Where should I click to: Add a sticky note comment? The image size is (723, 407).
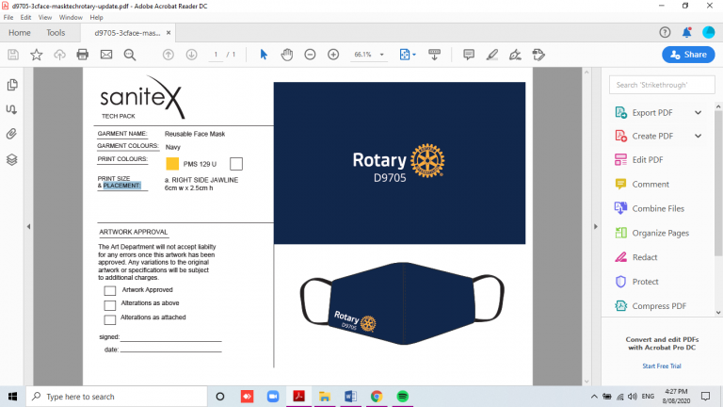pyautogui.click(x=469, y=55)
